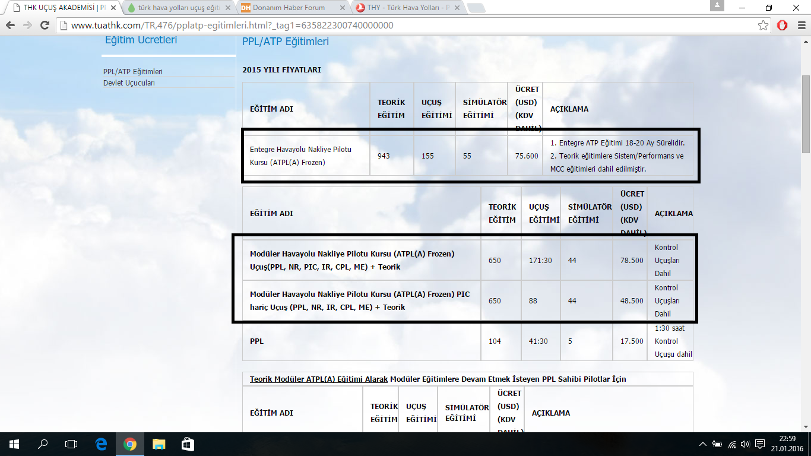Image resolution: width=811 pixels, height=456 pixels.
Task: Open File Explorer from the taskbar
Action: [x=159, y=444]
